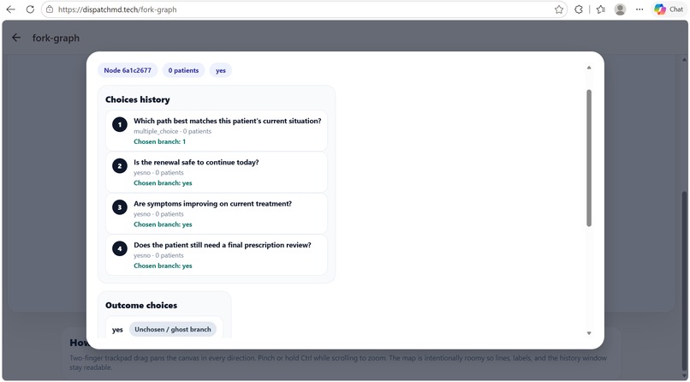Viewport: 690px width, 382px height.
Task: Click the fork-graph page back arrow
Action: (16, 38)
